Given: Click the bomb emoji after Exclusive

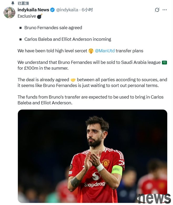Looking at the screenshot, I should [39, 16].
